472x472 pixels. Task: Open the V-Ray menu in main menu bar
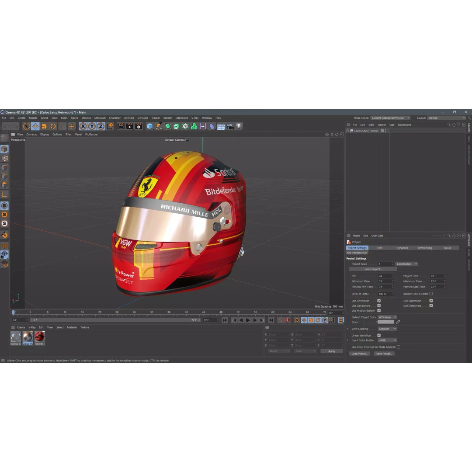[195, 118]
